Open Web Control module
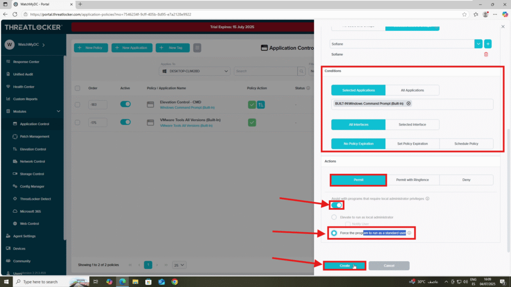 pyautogui.click(x=29, y=224)
